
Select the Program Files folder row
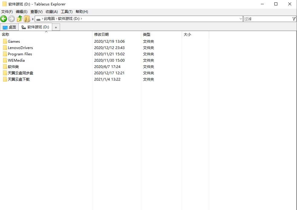19,54
